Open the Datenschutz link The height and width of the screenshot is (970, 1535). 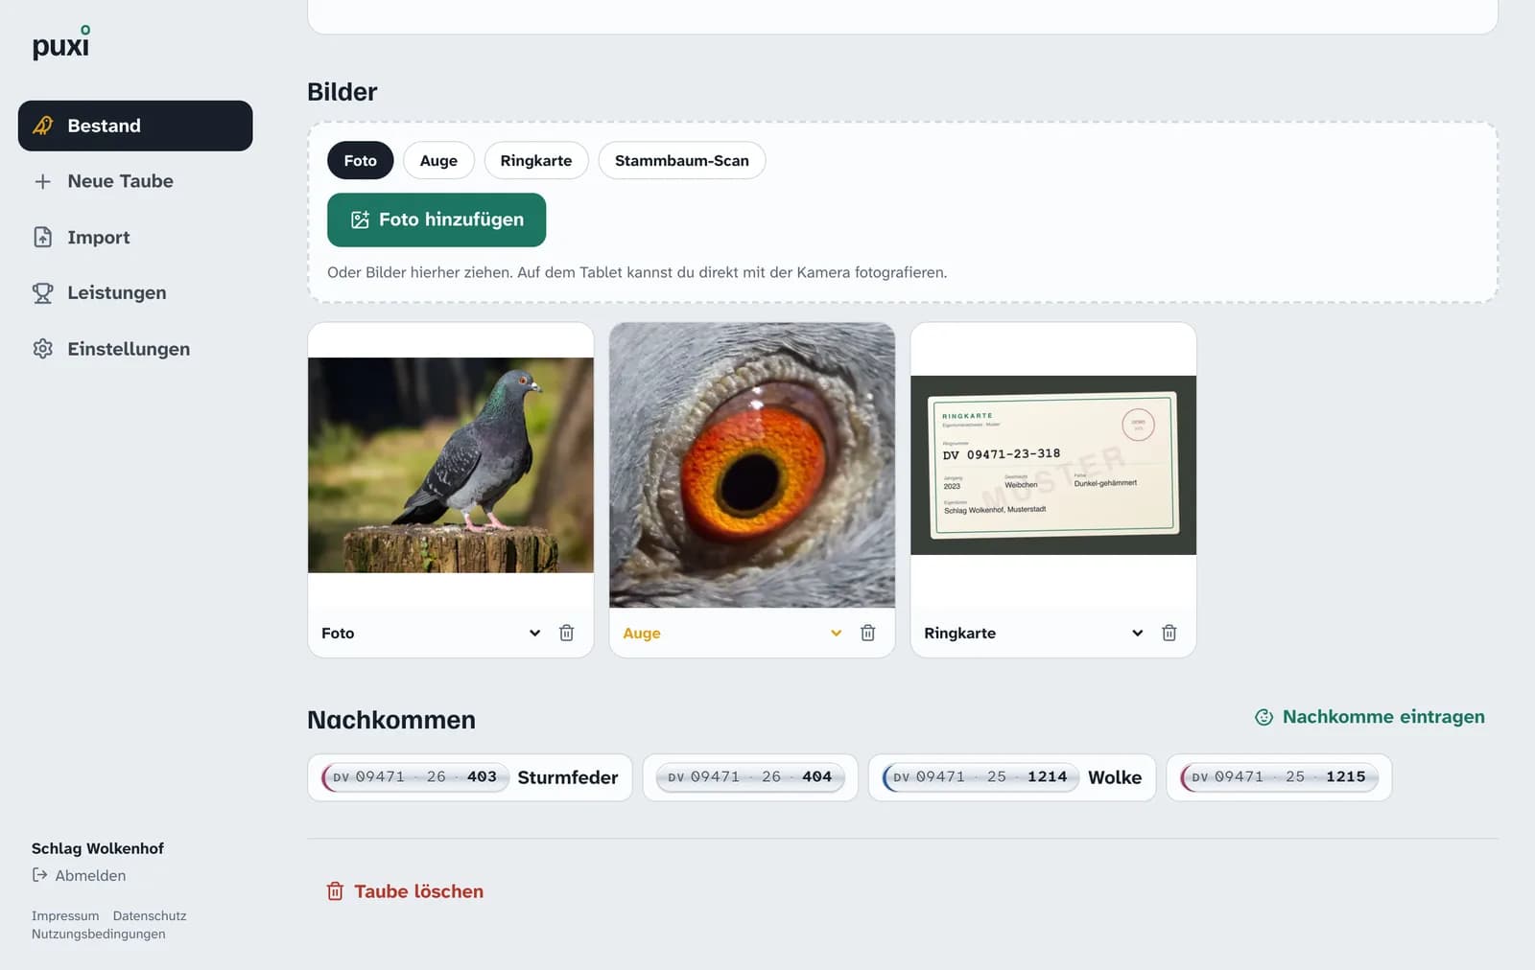(150, 915)
